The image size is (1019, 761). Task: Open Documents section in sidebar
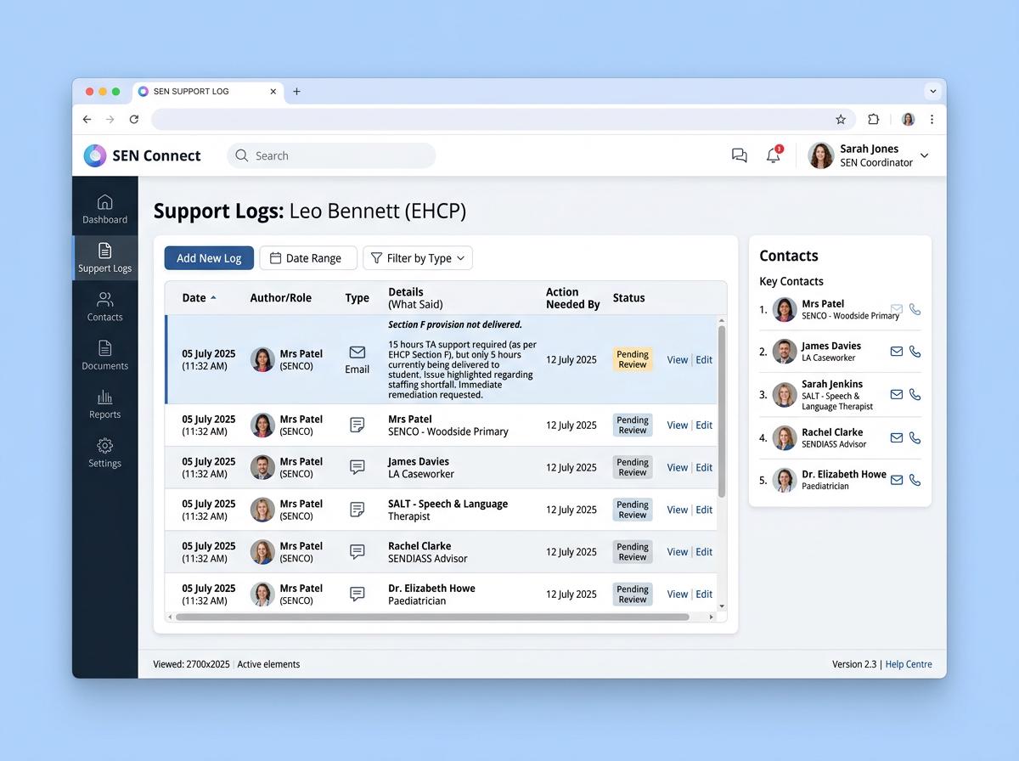[104, 356]
